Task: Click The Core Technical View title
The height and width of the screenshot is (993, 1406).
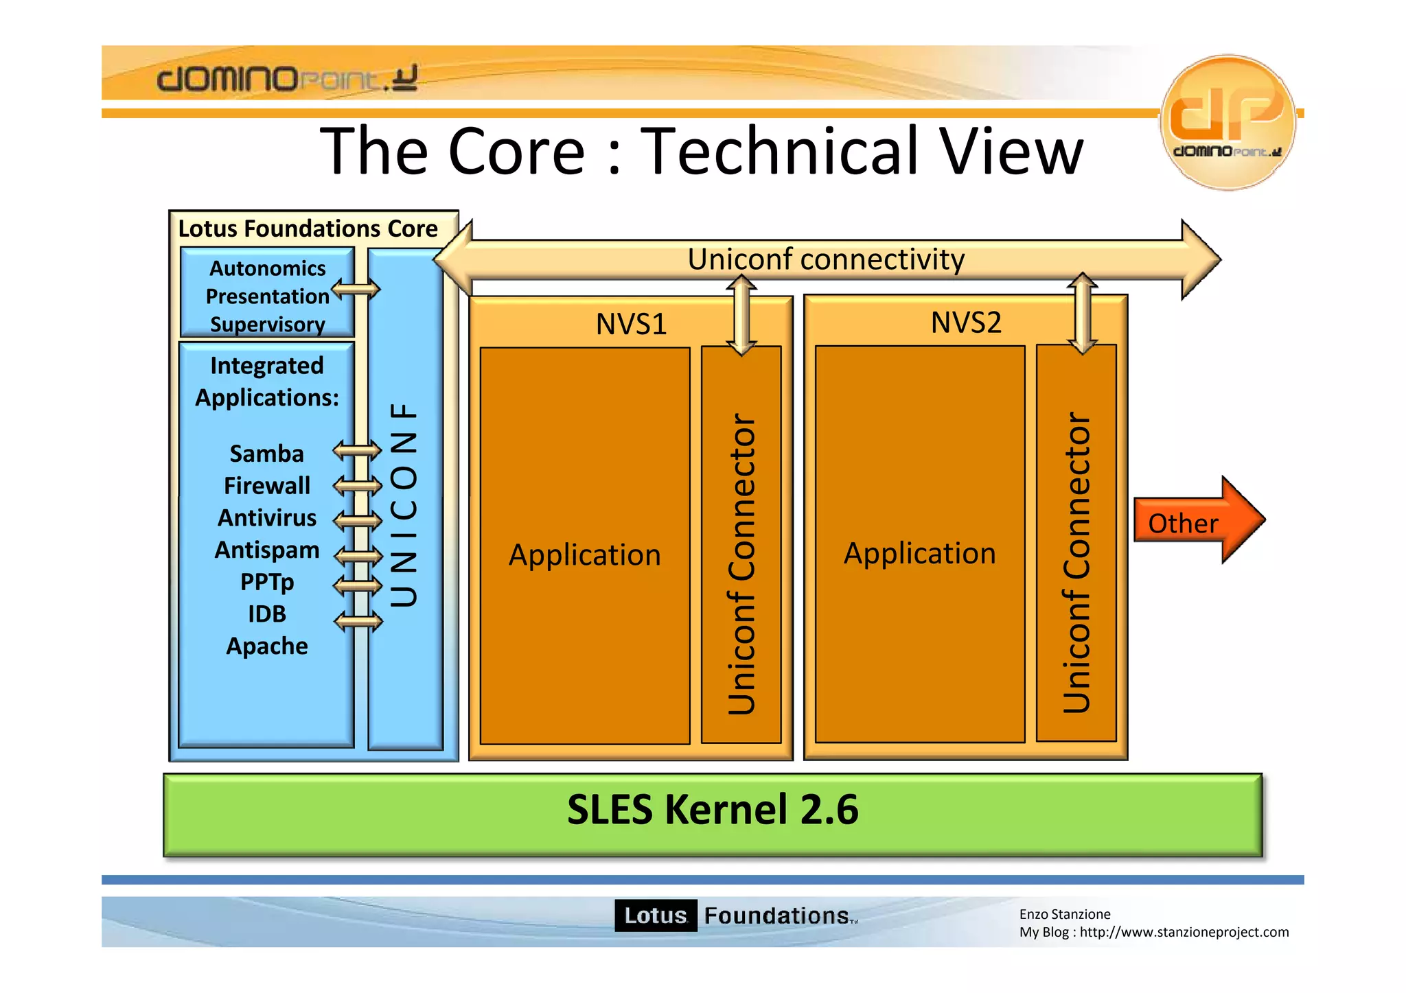Action: [x=701, y=151]
